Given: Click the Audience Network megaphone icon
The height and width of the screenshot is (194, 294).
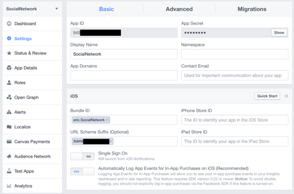Looking at the screenshot, I should coord(9,156).
